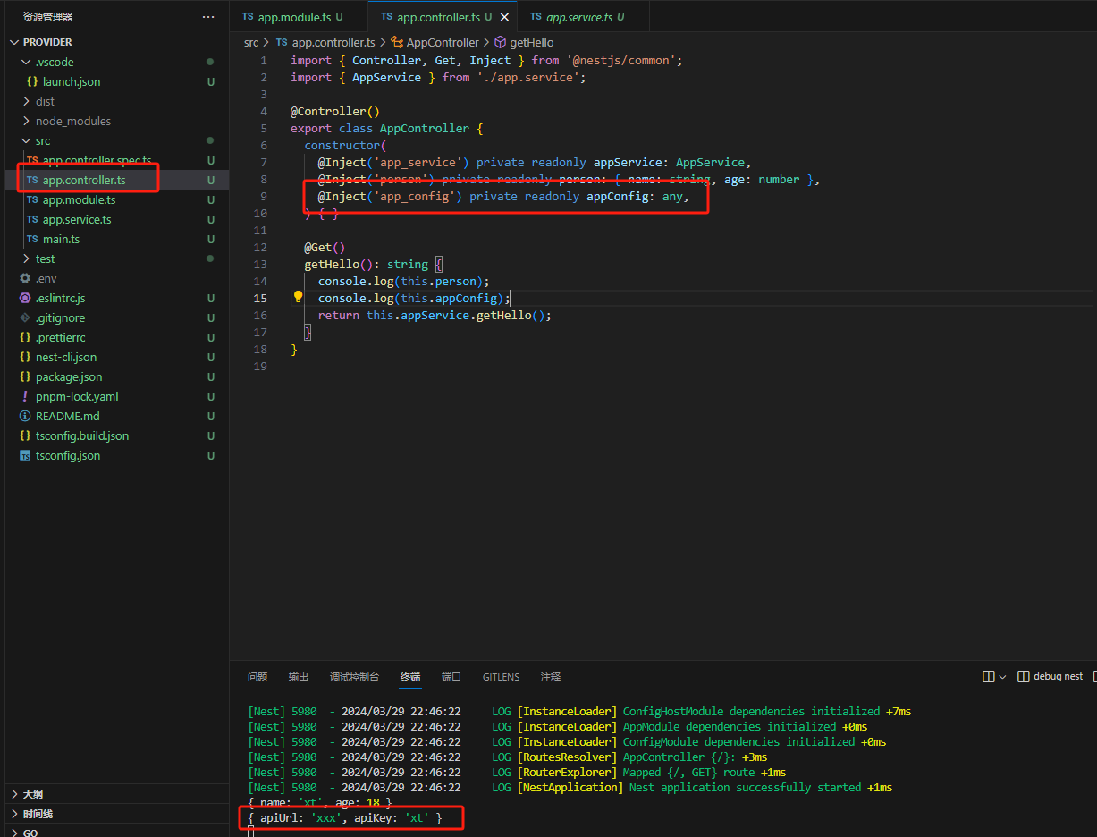Switch to the app.service.ts editor tab

point(578,15)
